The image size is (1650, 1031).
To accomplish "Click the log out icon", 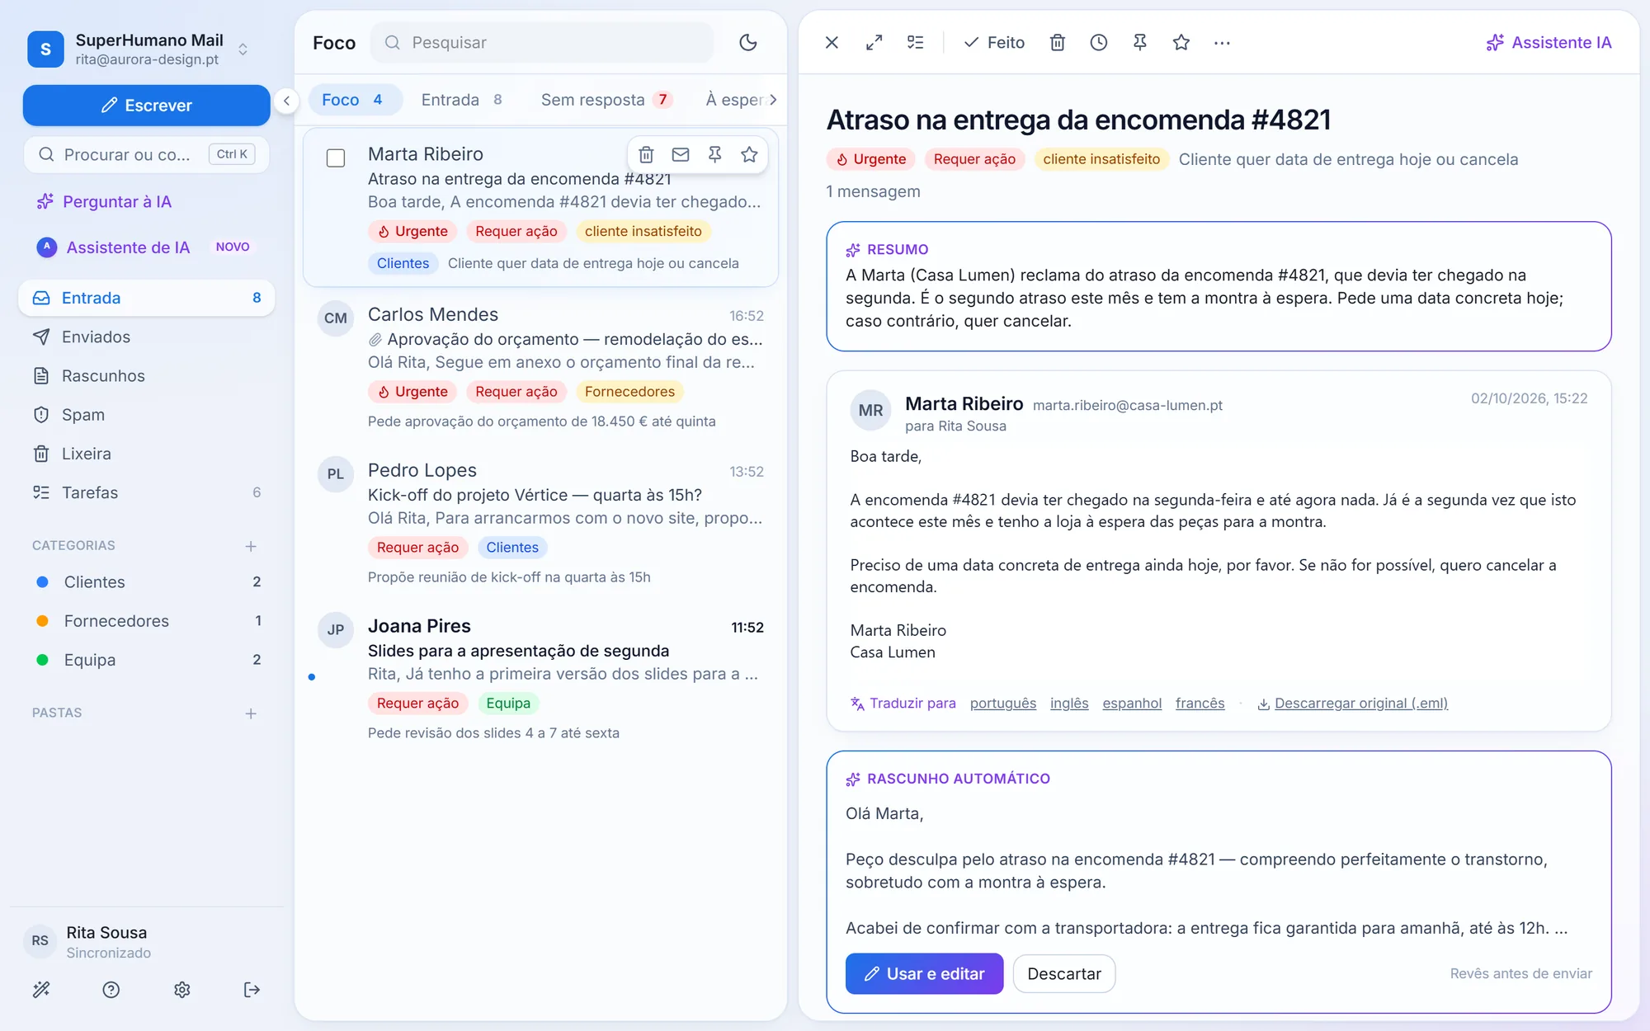I will click(x=252, y=990).
